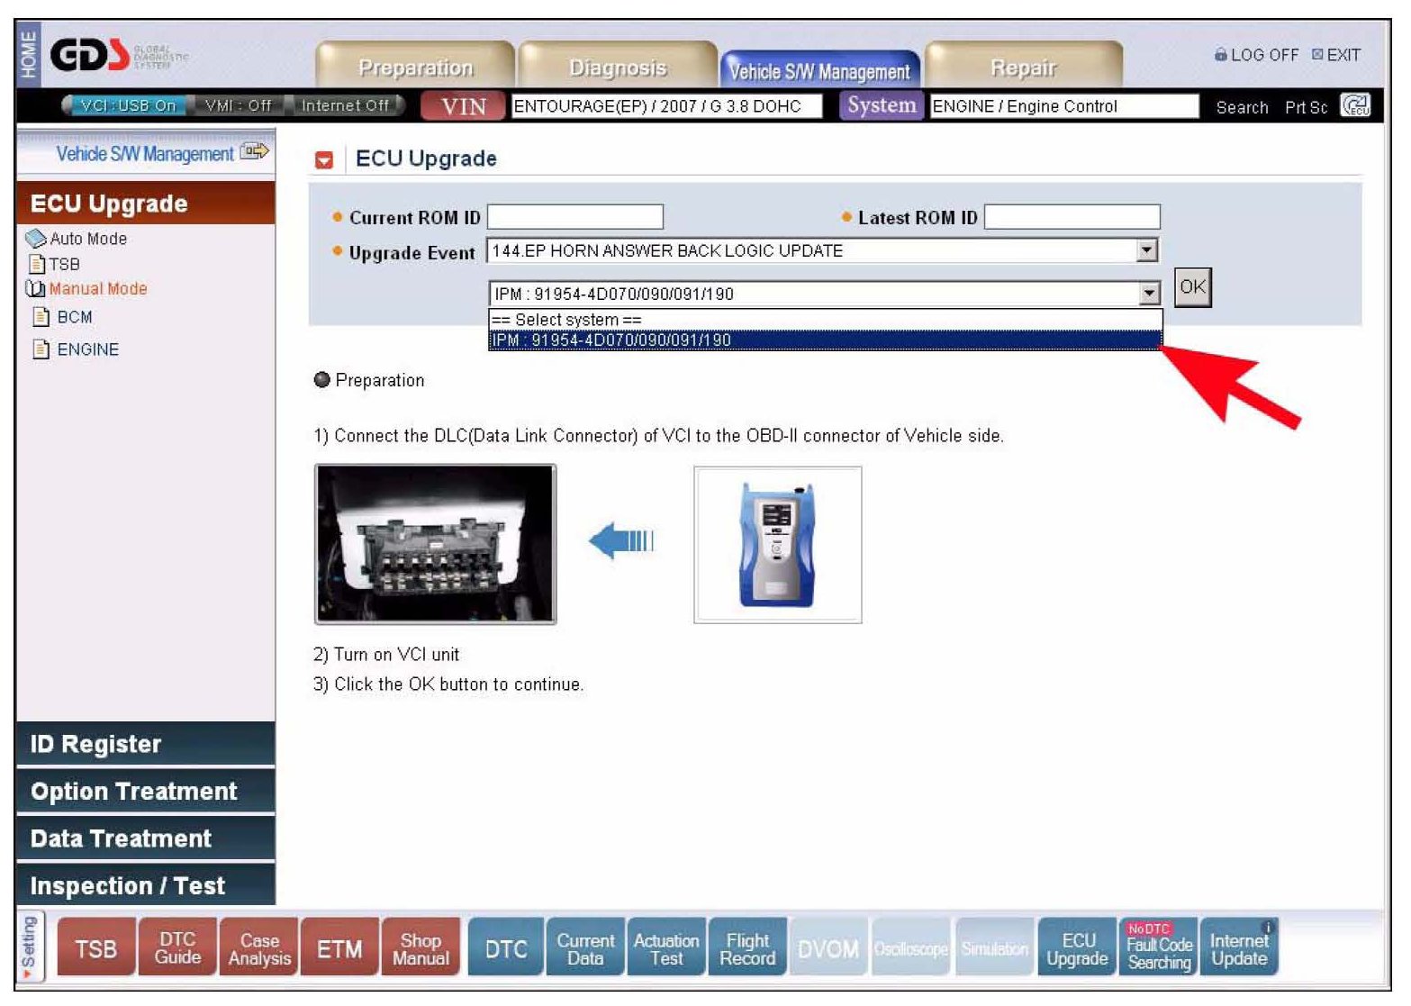
Task: Toggle the VMI: Off status indicator
Action: coord(237,105)
